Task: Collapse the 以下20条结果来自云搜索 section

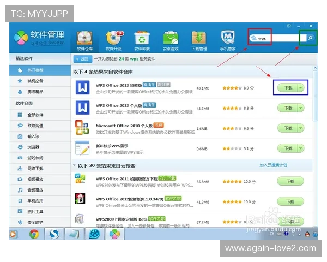Action: [75, 165]
